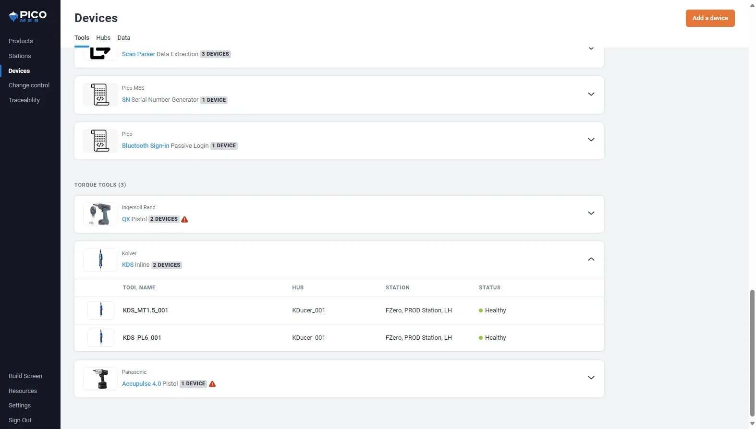Open the SN link
This screenshot has width=756, height=429.
[x=126, y=100]
